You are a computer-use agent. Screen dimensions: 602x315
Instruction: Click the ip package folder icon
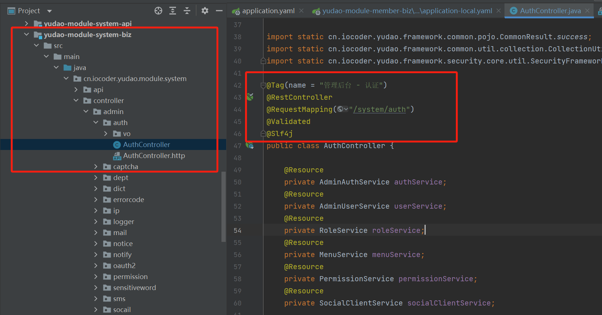tap(107, 210)
